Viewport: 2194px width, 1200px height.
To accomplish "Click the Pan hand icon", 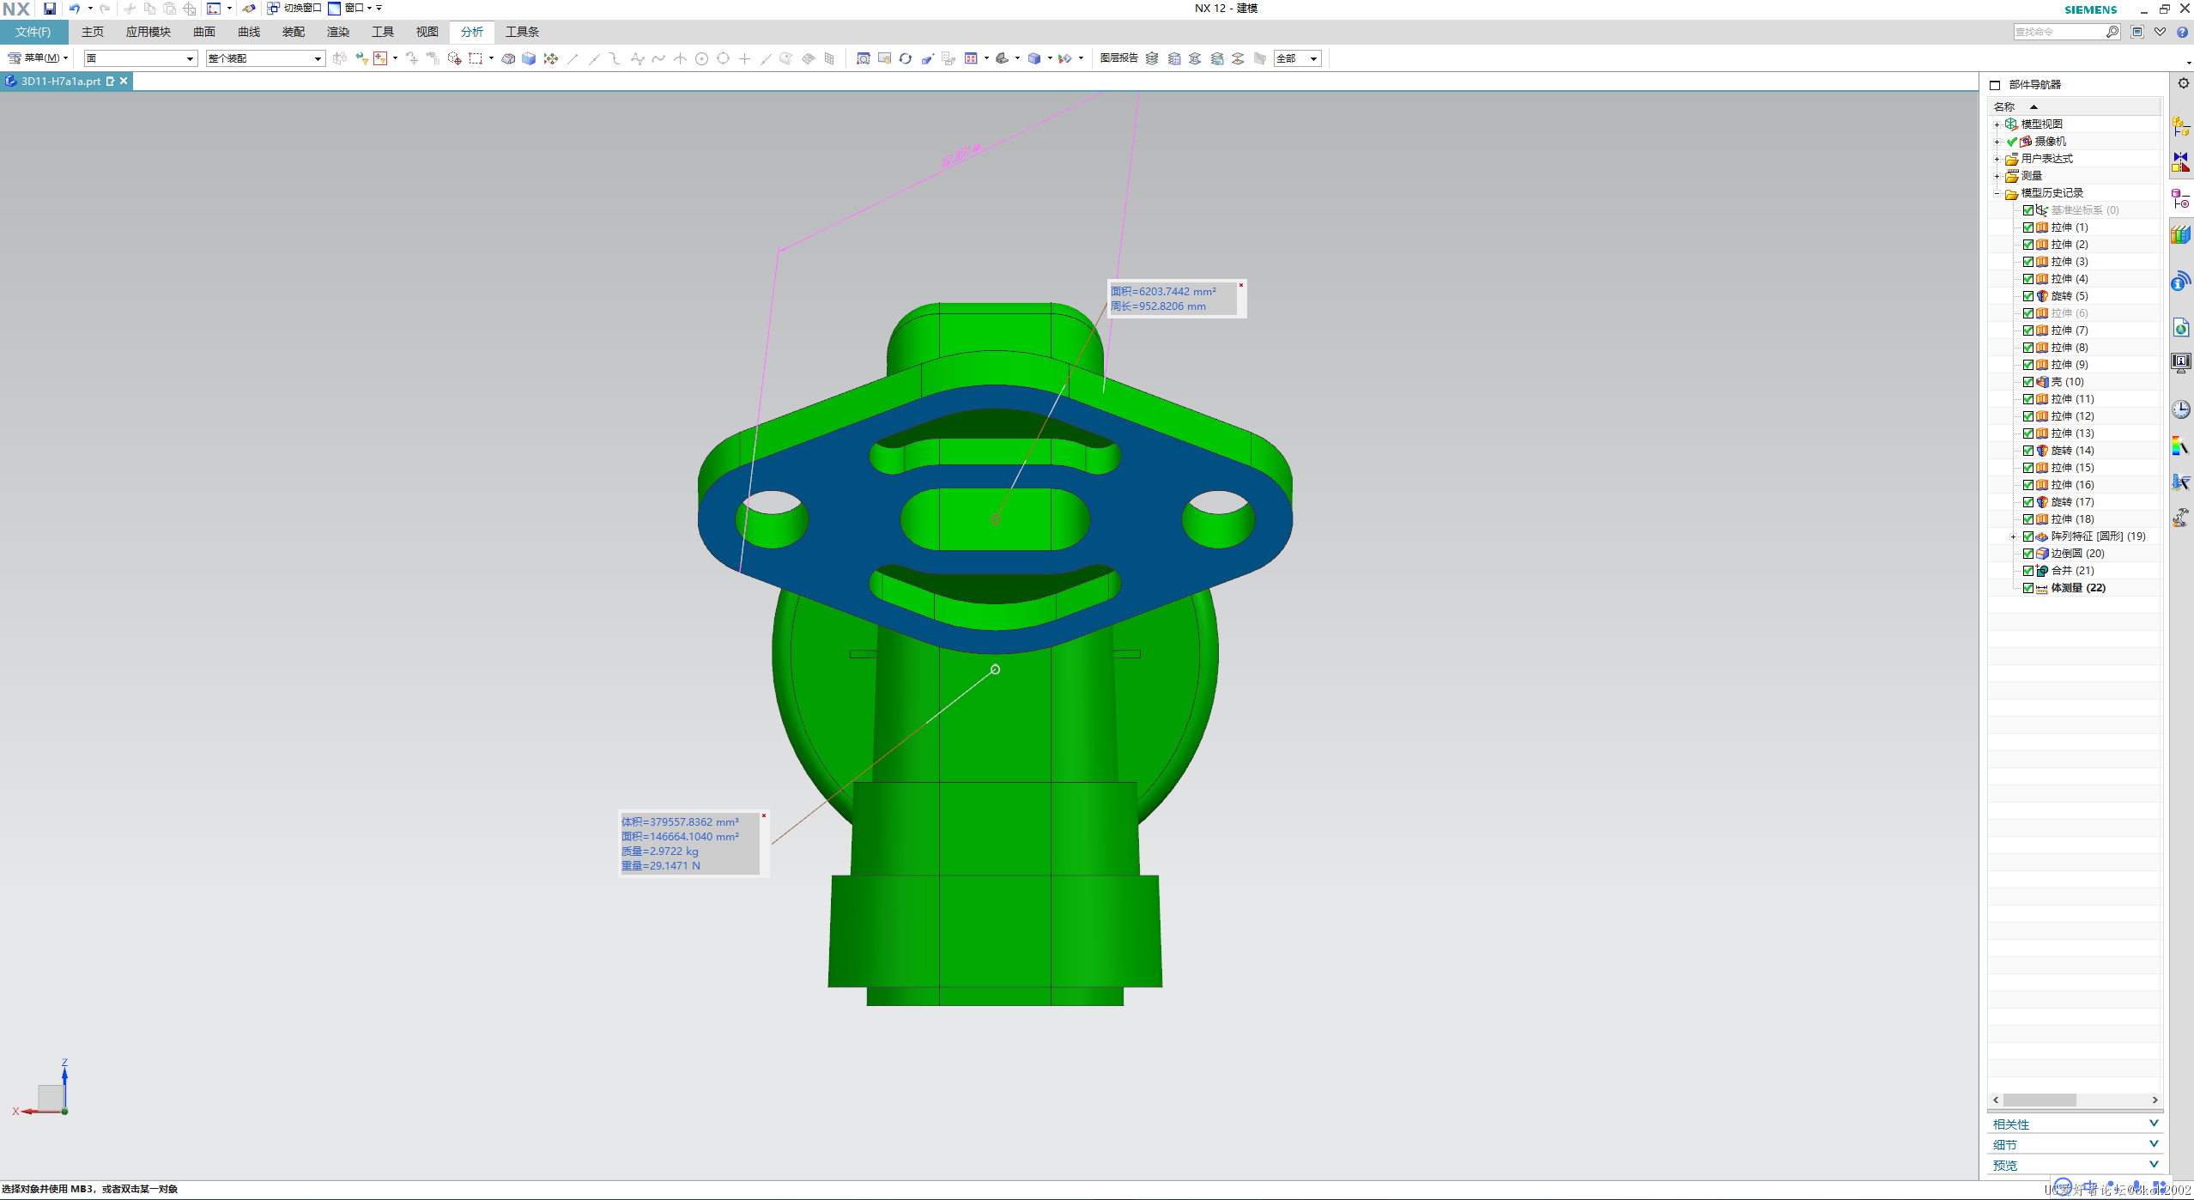I will click(884, 58).
